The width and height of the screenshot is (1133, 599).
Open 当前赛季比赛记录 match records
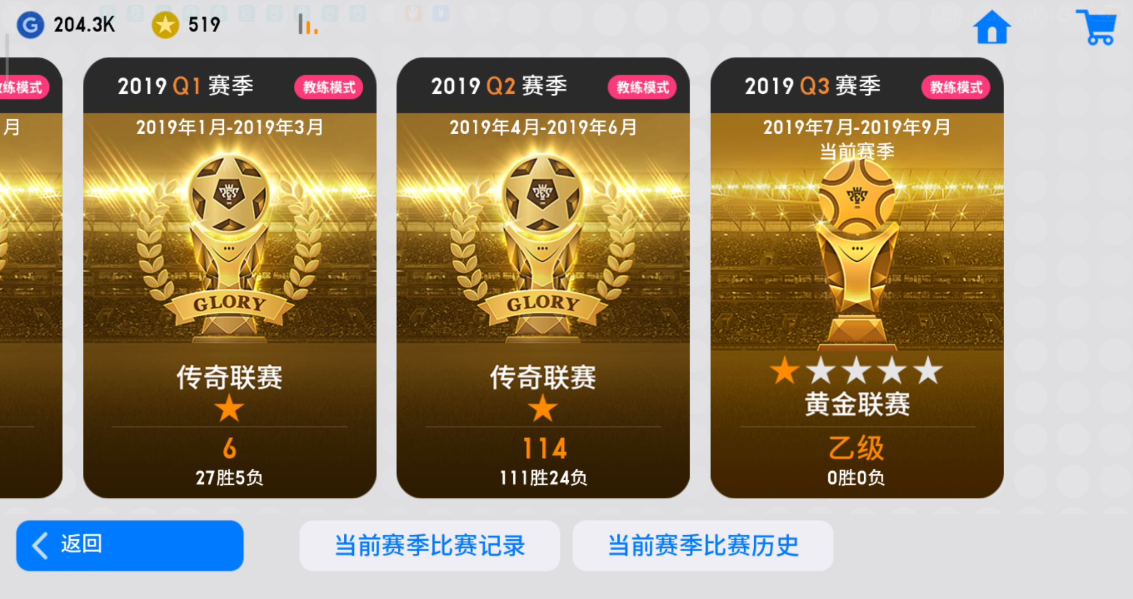[430, 545]
